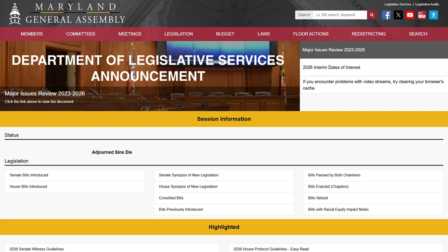The image size is (448, 252).
Task: Open the Floor Actions menu
Action: coord(311,34)
